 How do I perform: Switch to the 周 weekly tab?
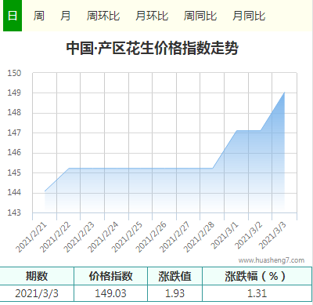[38, 16]
